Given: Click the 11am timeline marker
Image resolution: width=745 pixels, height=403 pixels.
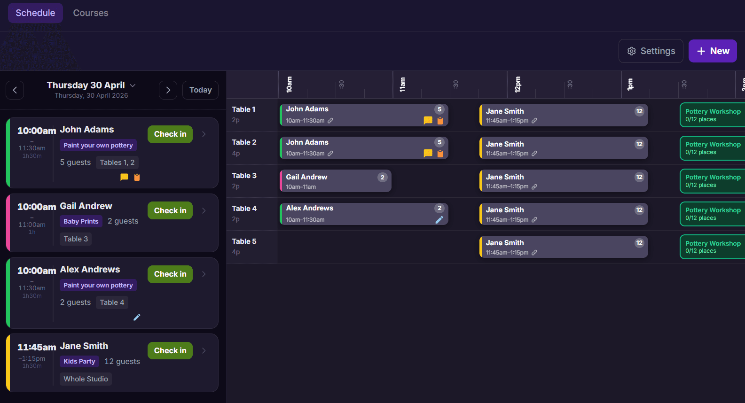Looking at the screenshot, I should (x=402, y=85).
